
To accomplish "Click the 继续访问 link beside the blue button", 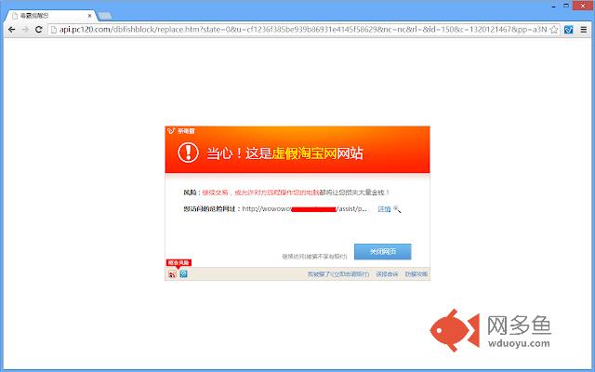I will coord(314,257).
